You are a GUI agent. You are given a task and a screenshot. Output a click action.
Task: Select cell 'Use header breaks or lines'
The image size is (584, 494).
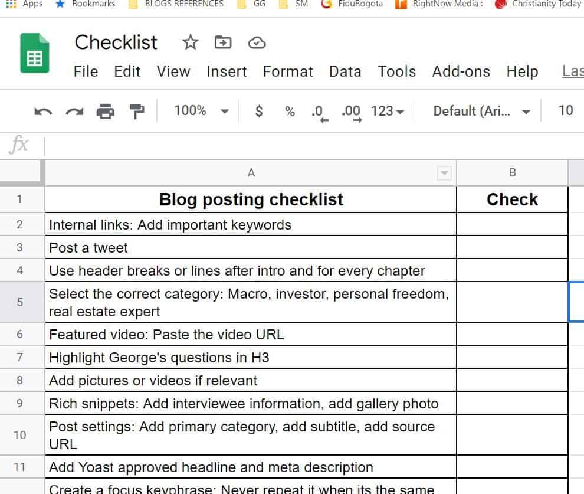(x=251, y=271)
